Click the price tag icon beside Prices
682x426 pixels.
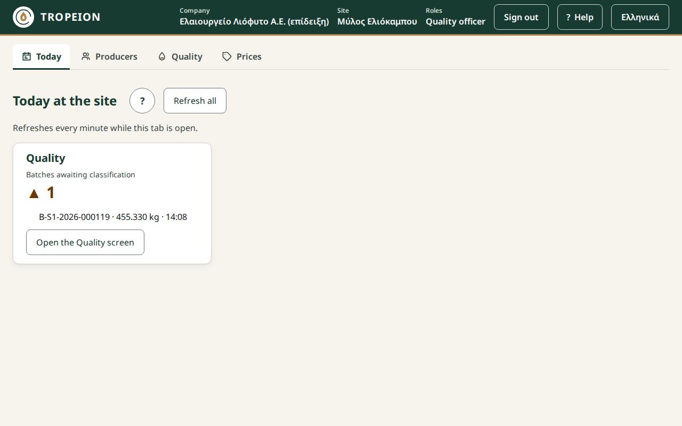227,56
